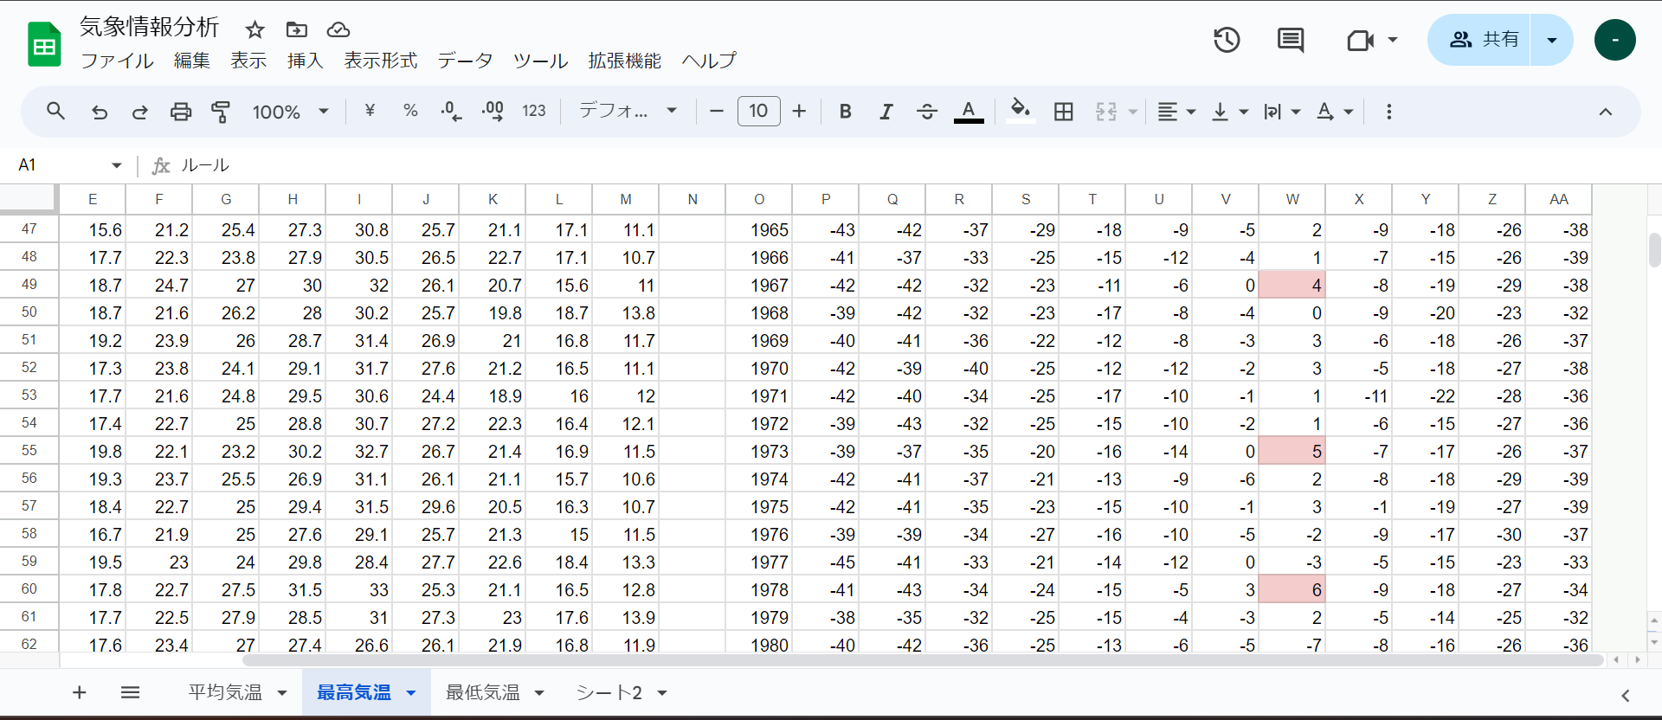Increase decimal places
Screen dimensions: 1662x720
[493, 111]
